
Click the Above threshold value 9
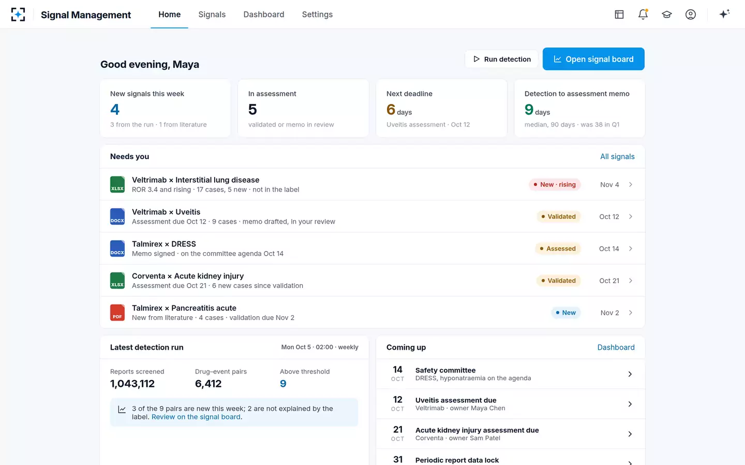pos(283,384)
